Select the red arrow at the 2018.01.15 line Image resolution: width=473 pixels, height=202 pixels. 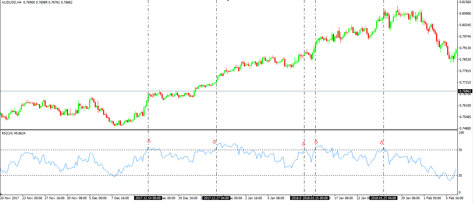click(x=316, y=142)
